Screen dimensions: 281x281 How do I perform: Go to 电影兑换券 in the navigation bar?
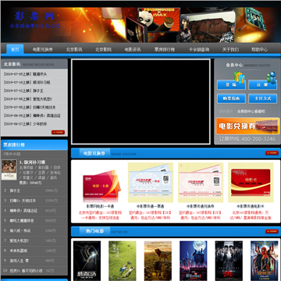point(43,49)
